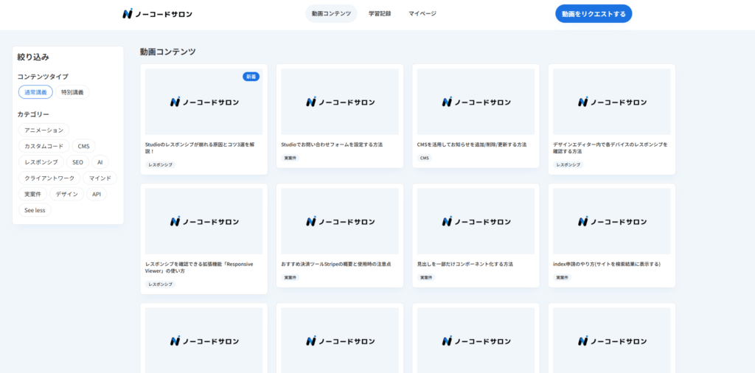
Task: Click title おすすめ決済ツールStripeの概要と使用時の注意点
Action: [336, 264]
